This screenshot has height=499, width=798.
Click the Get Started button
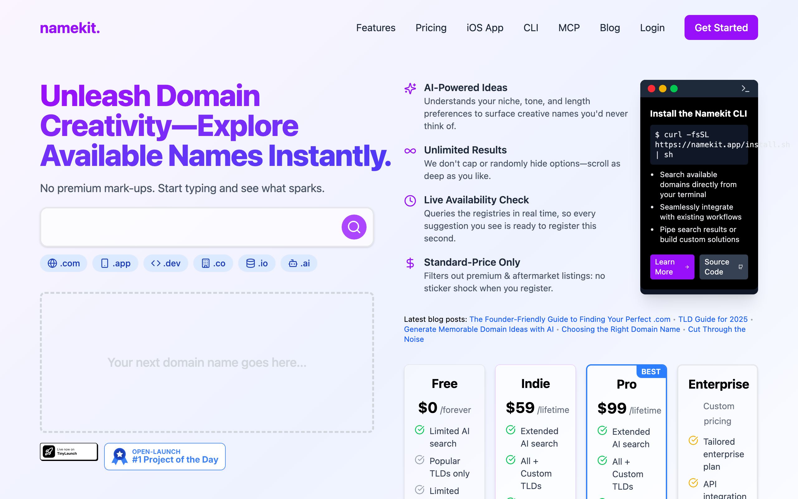(x=721, y=27)
